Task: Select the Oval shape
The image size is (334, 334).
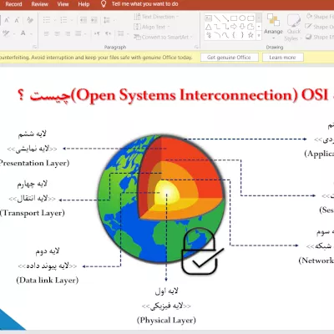Action: click(x=242, y=18)
